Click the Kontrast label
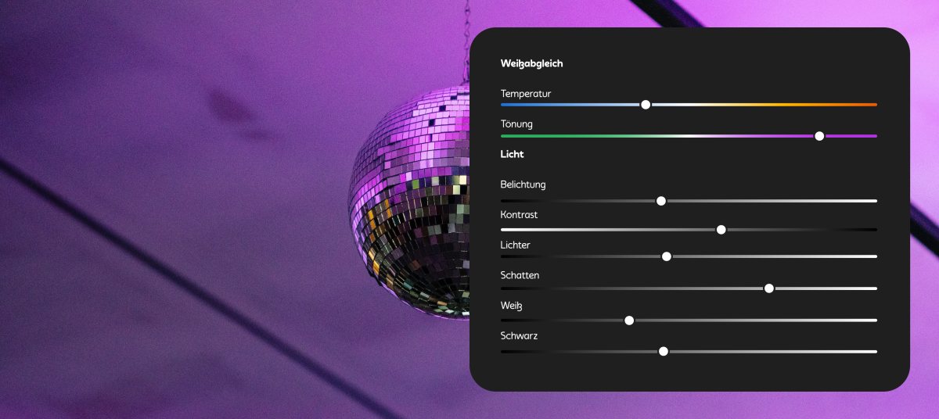The image size is (939, 419). point(520,214)
